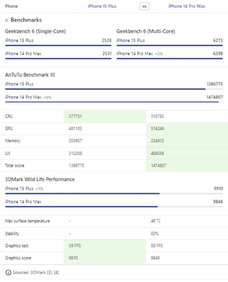This screenshot has width=228, height=282.
Task: Open the iPhone 14 Pro Max header link
Action: point(187,6)
